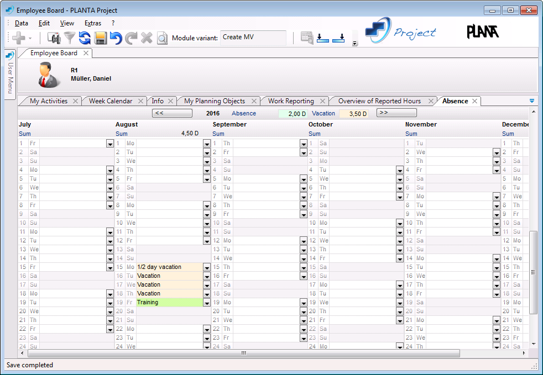Click the Filter funnel icon
The image size is (543, 375).
(x=70, y=38)
